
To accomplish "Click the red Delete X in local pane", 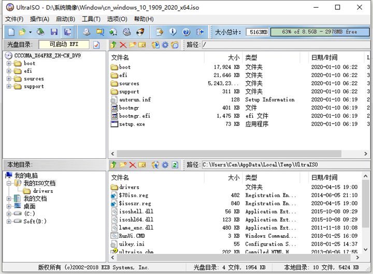I will tap(133, 165).
